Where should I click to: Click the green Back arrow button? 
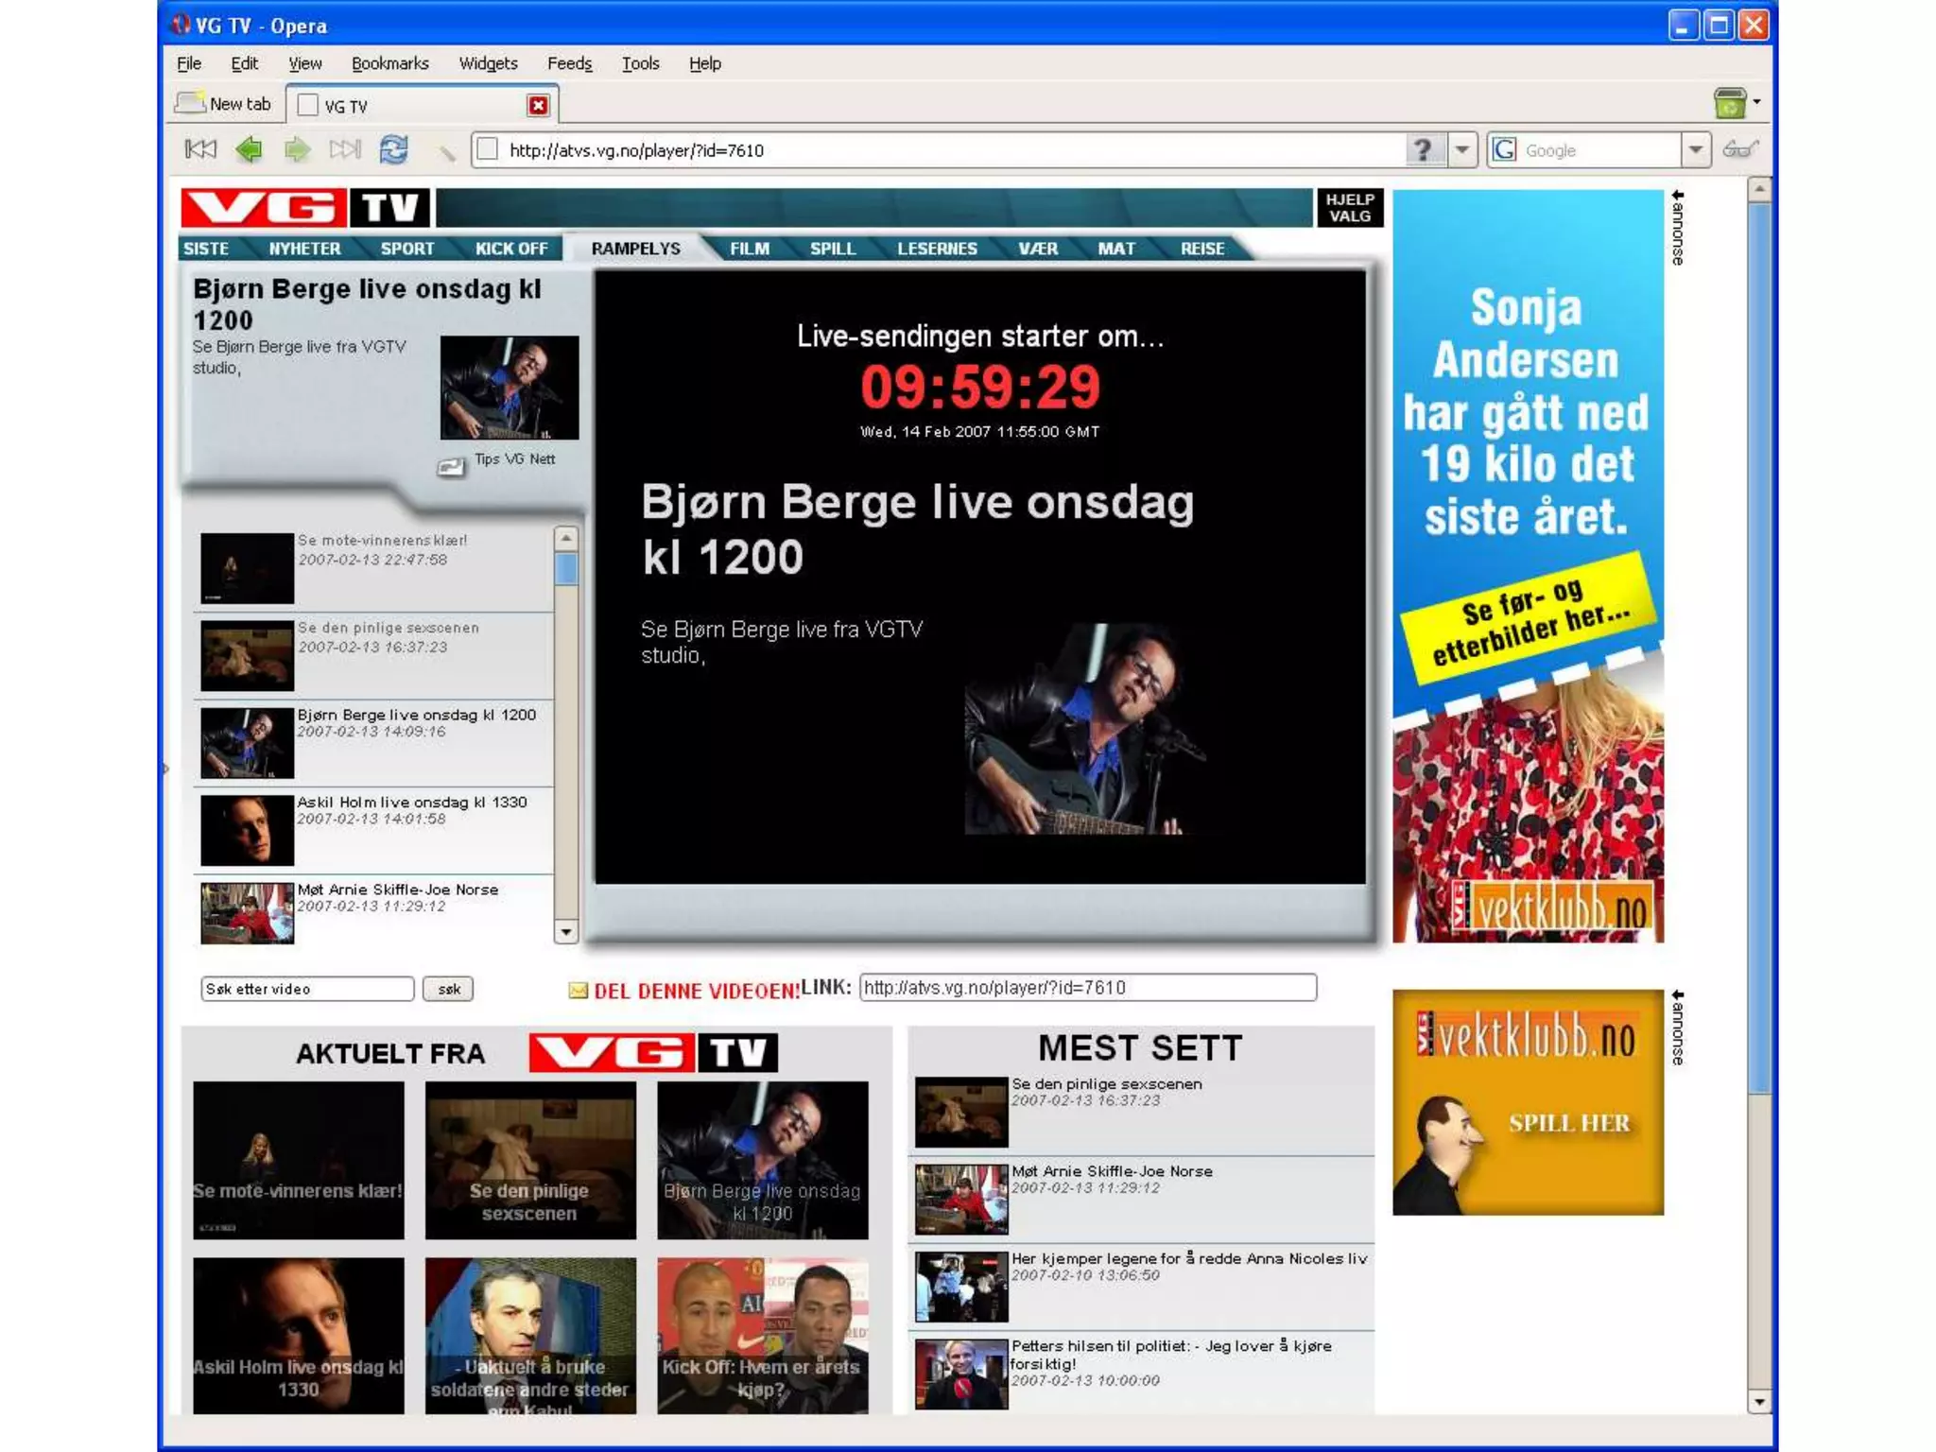tap(250, 149)
